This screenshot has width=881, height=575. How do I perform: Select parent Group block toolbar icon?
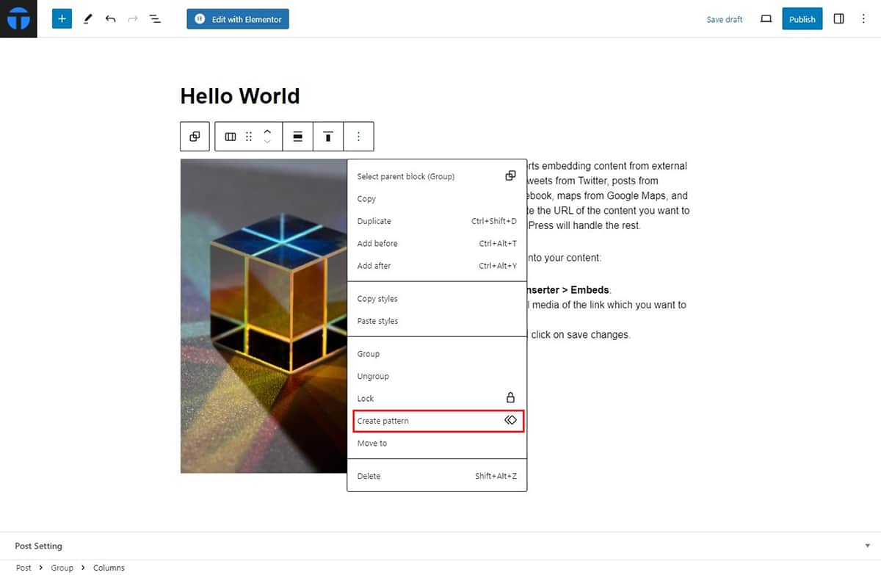click(195, 137)
